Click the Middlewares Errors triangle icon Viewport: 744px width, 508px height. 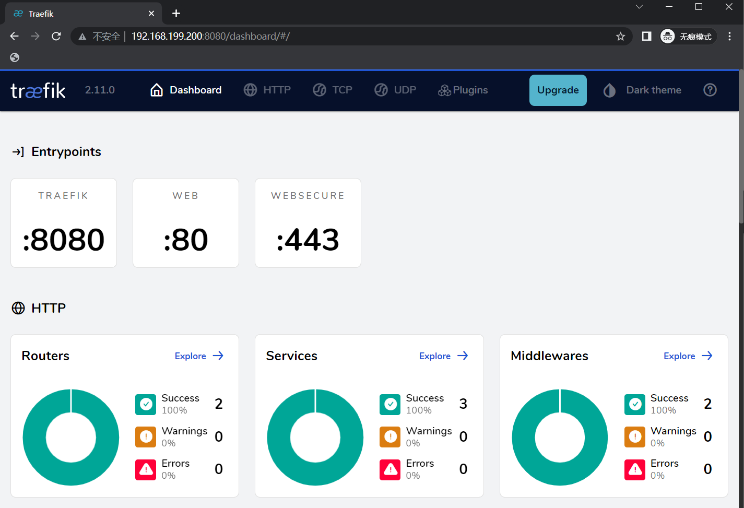click(x=635, y=469)
